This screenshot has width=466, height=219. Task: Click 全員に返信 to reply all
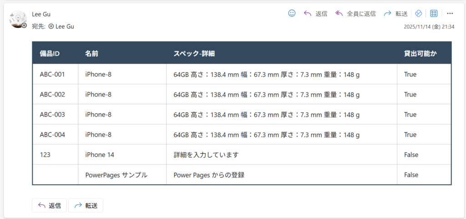[x=355, y=14]
